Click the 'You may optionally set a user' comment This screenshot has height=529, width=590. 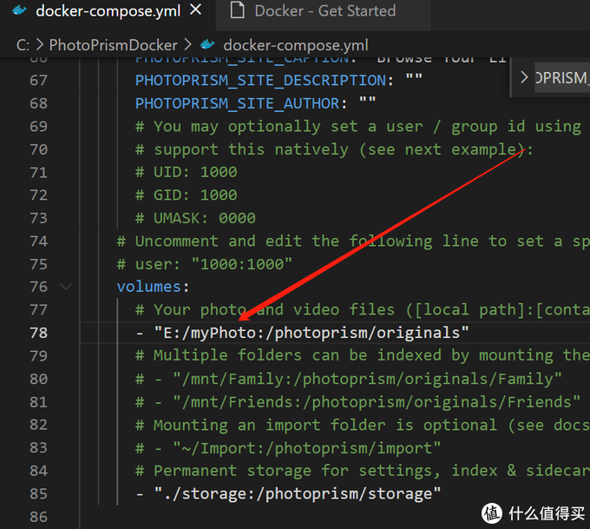click(358, 126)
